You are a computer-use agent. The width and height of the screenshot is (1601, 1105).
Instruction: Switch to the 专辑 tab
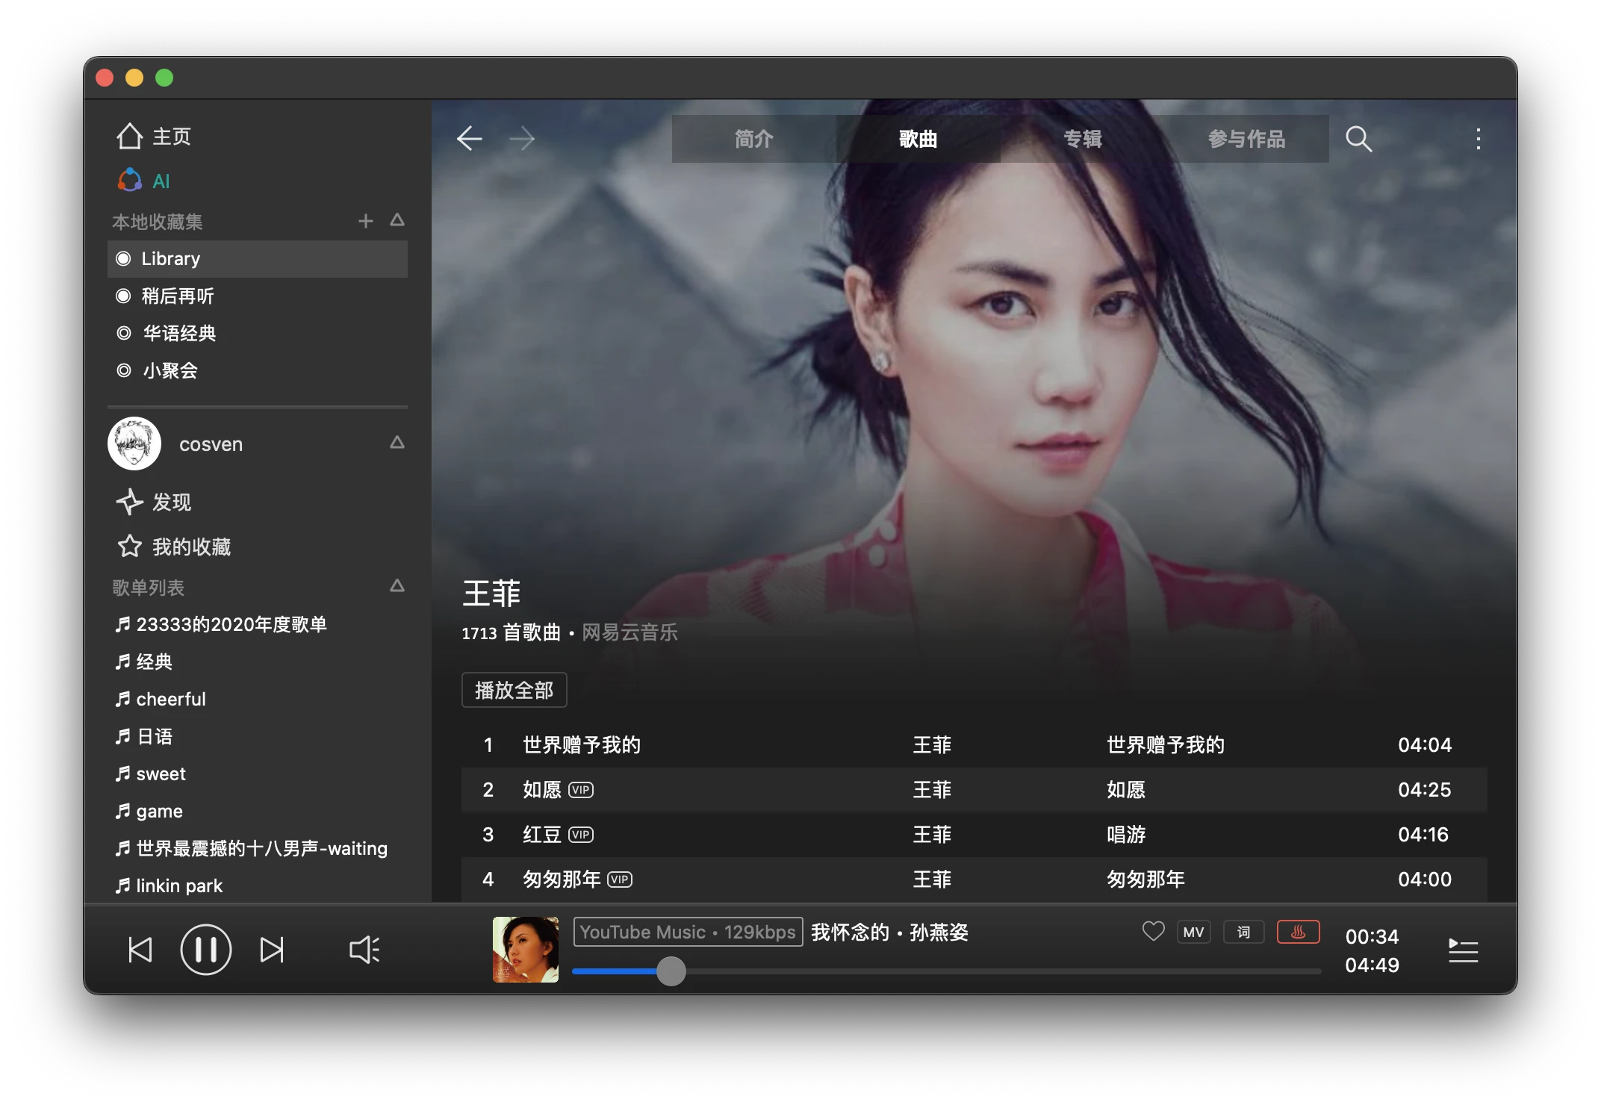(x=1082, y=139)
